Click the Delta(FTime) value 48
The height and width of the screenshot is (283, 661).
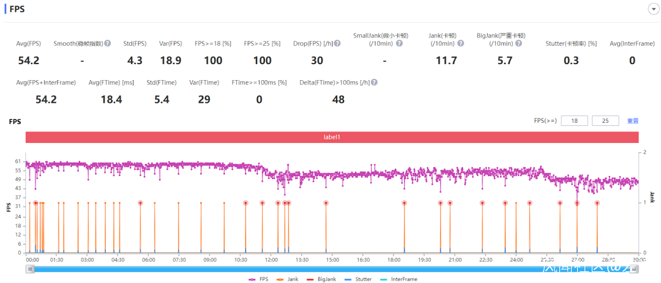(338, 100)
